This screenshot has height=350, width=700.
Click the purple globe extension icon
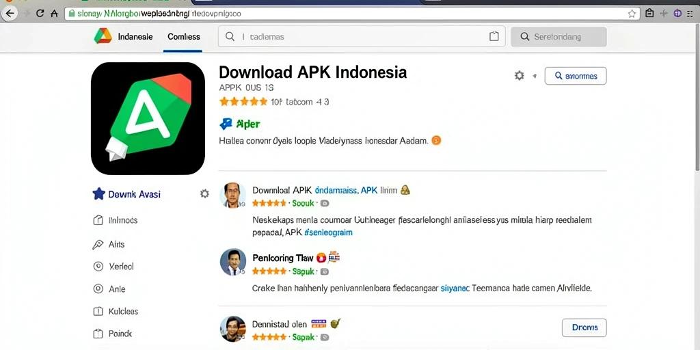pyautogui.click(x=677, y=14)
